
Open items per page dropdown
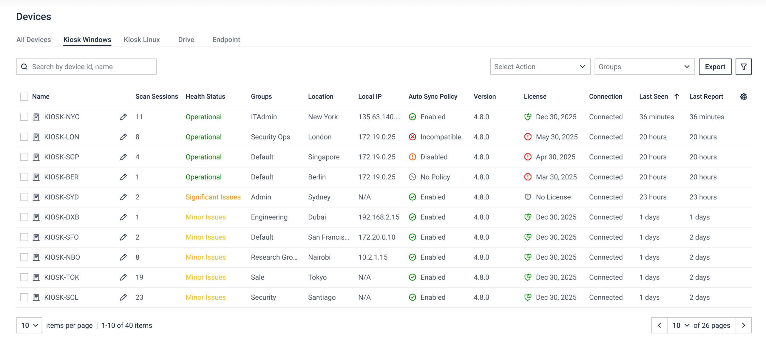click(29, 325)
